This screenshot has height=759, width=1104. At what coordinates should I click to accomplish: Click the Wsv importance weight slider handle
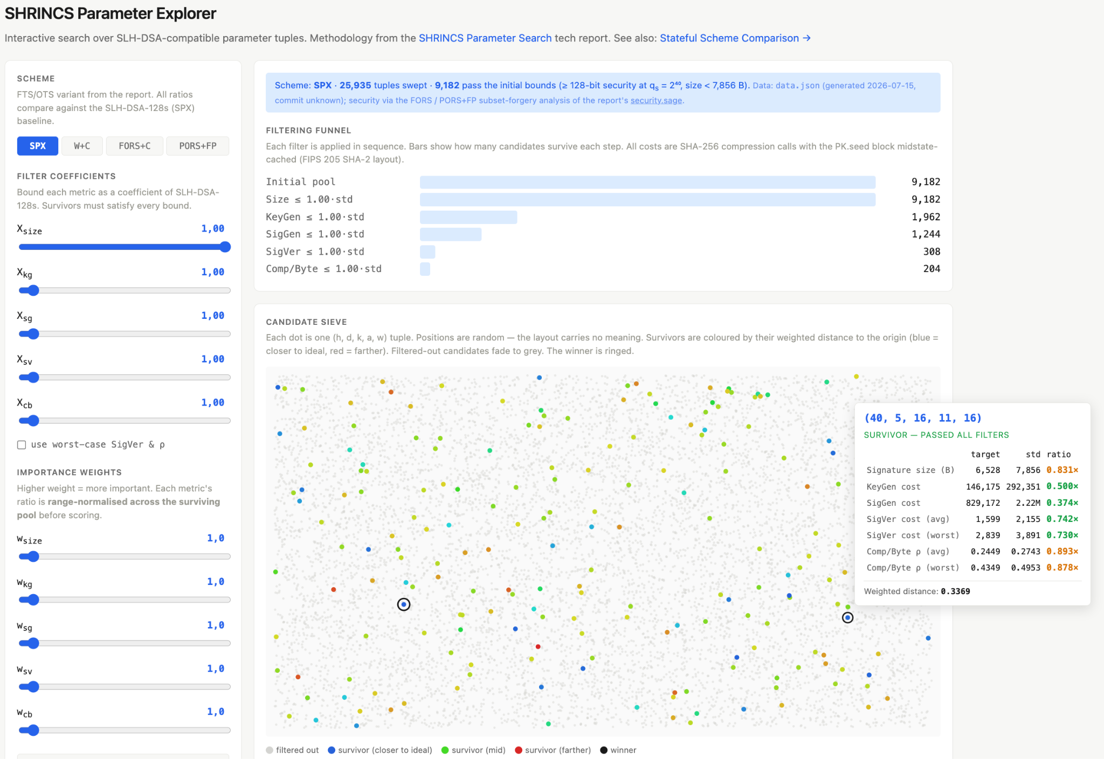coord(33,687)
